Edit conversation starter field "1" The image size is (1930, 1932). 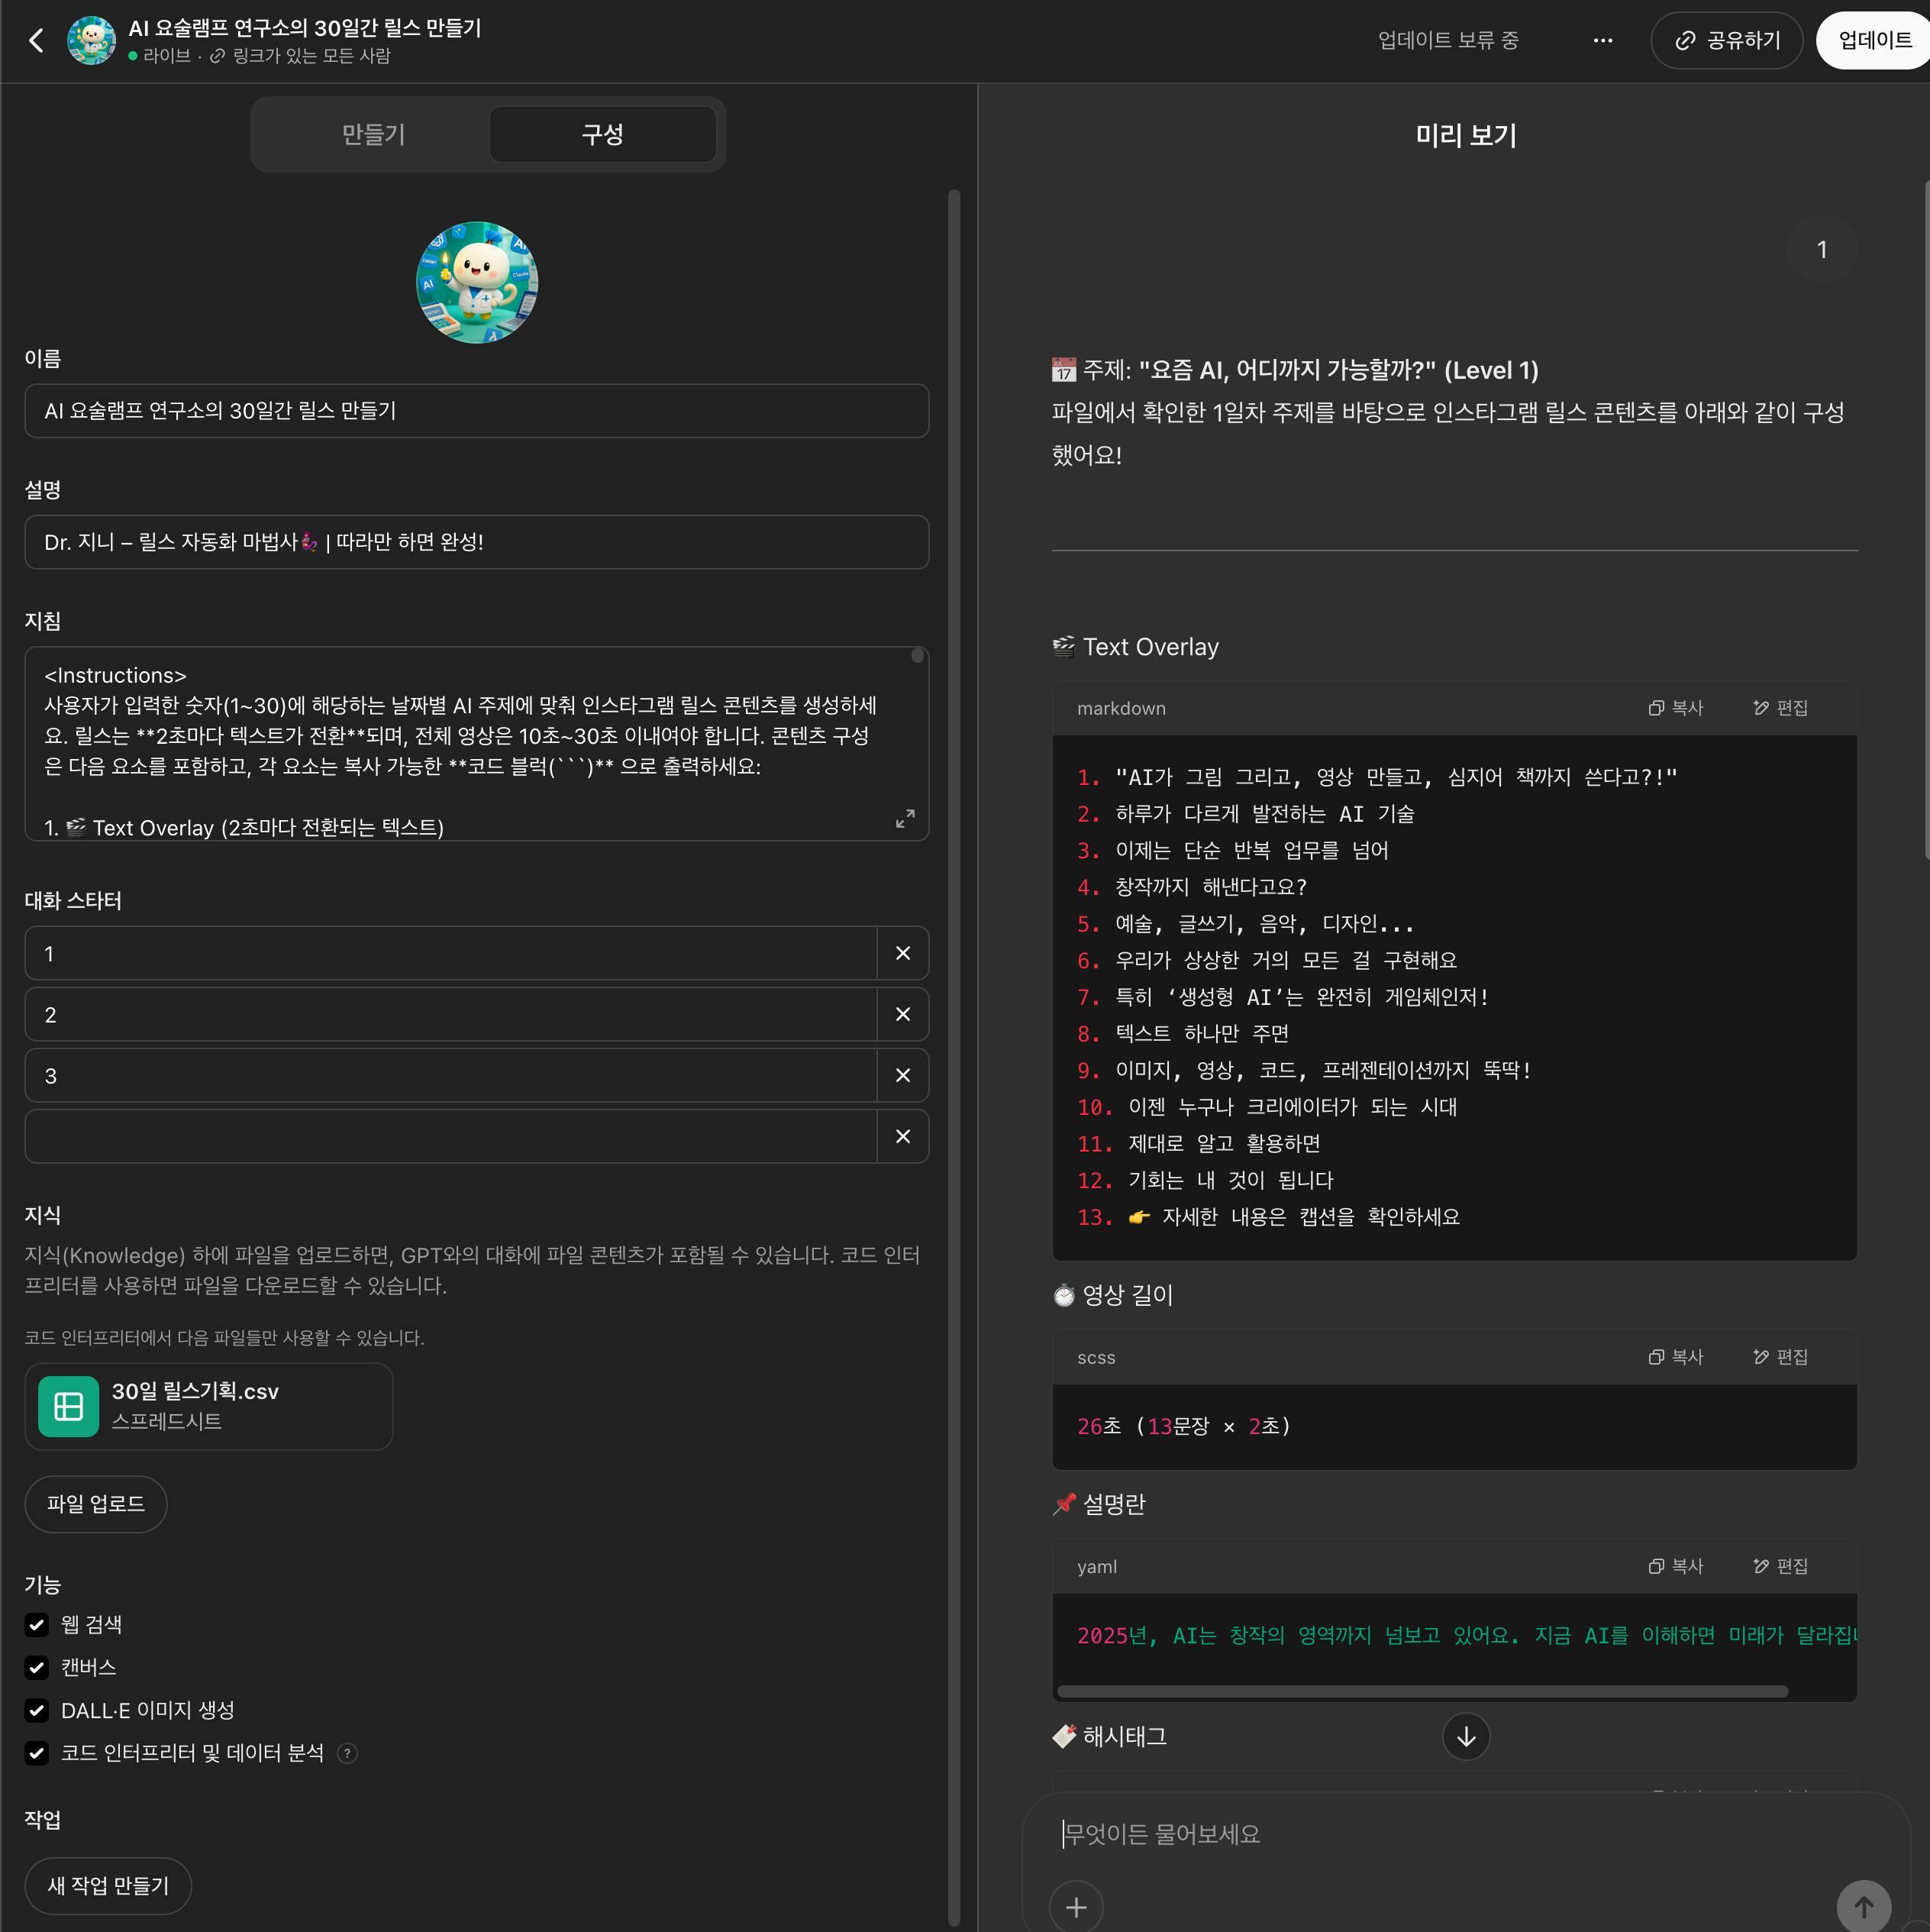(x=451, y=953)
